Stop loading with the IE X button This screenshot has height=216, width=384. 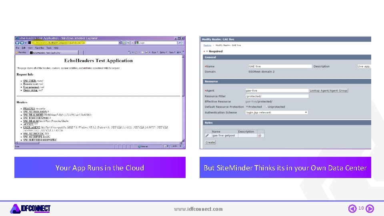click(132, 43)
